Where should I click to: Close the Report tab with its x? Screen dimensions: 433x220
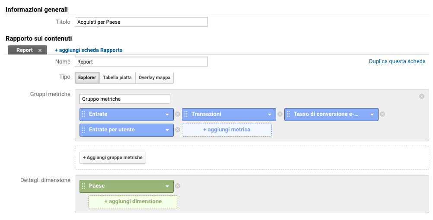pyautogui.click(x=40, y=50)
